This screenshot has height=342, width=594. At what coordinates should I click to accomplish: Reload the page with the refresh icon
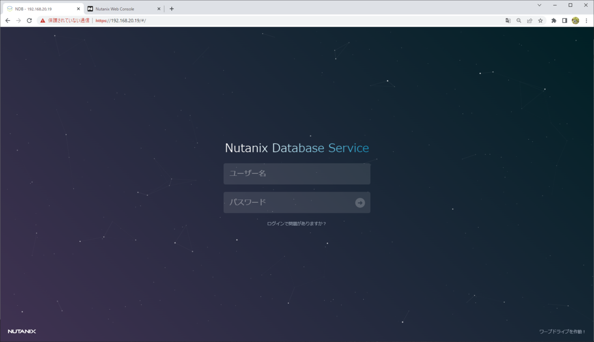pyautogui.click(x=29, y=21)
